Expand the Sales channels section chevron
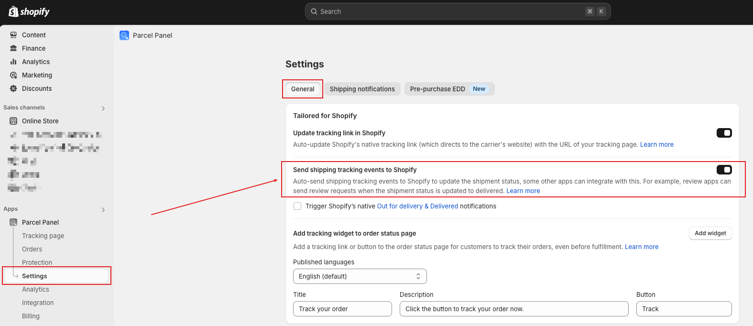 click(x=103, y=109)
